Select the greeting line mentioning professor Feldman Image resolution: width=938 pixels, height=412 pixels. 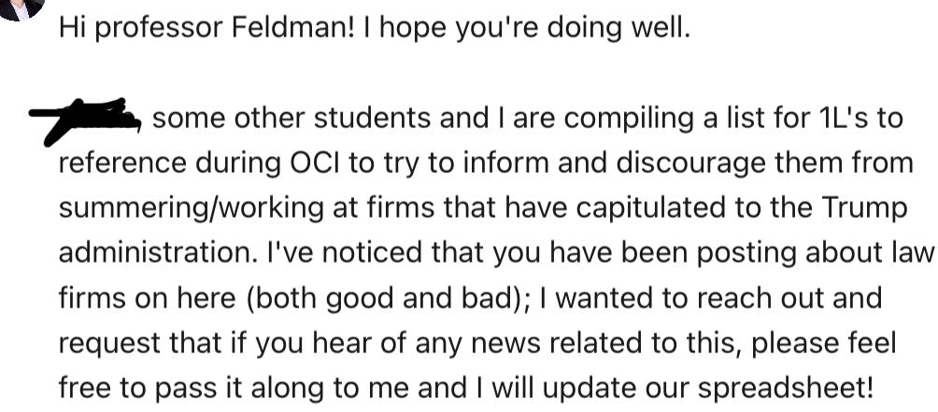(375, 28)
